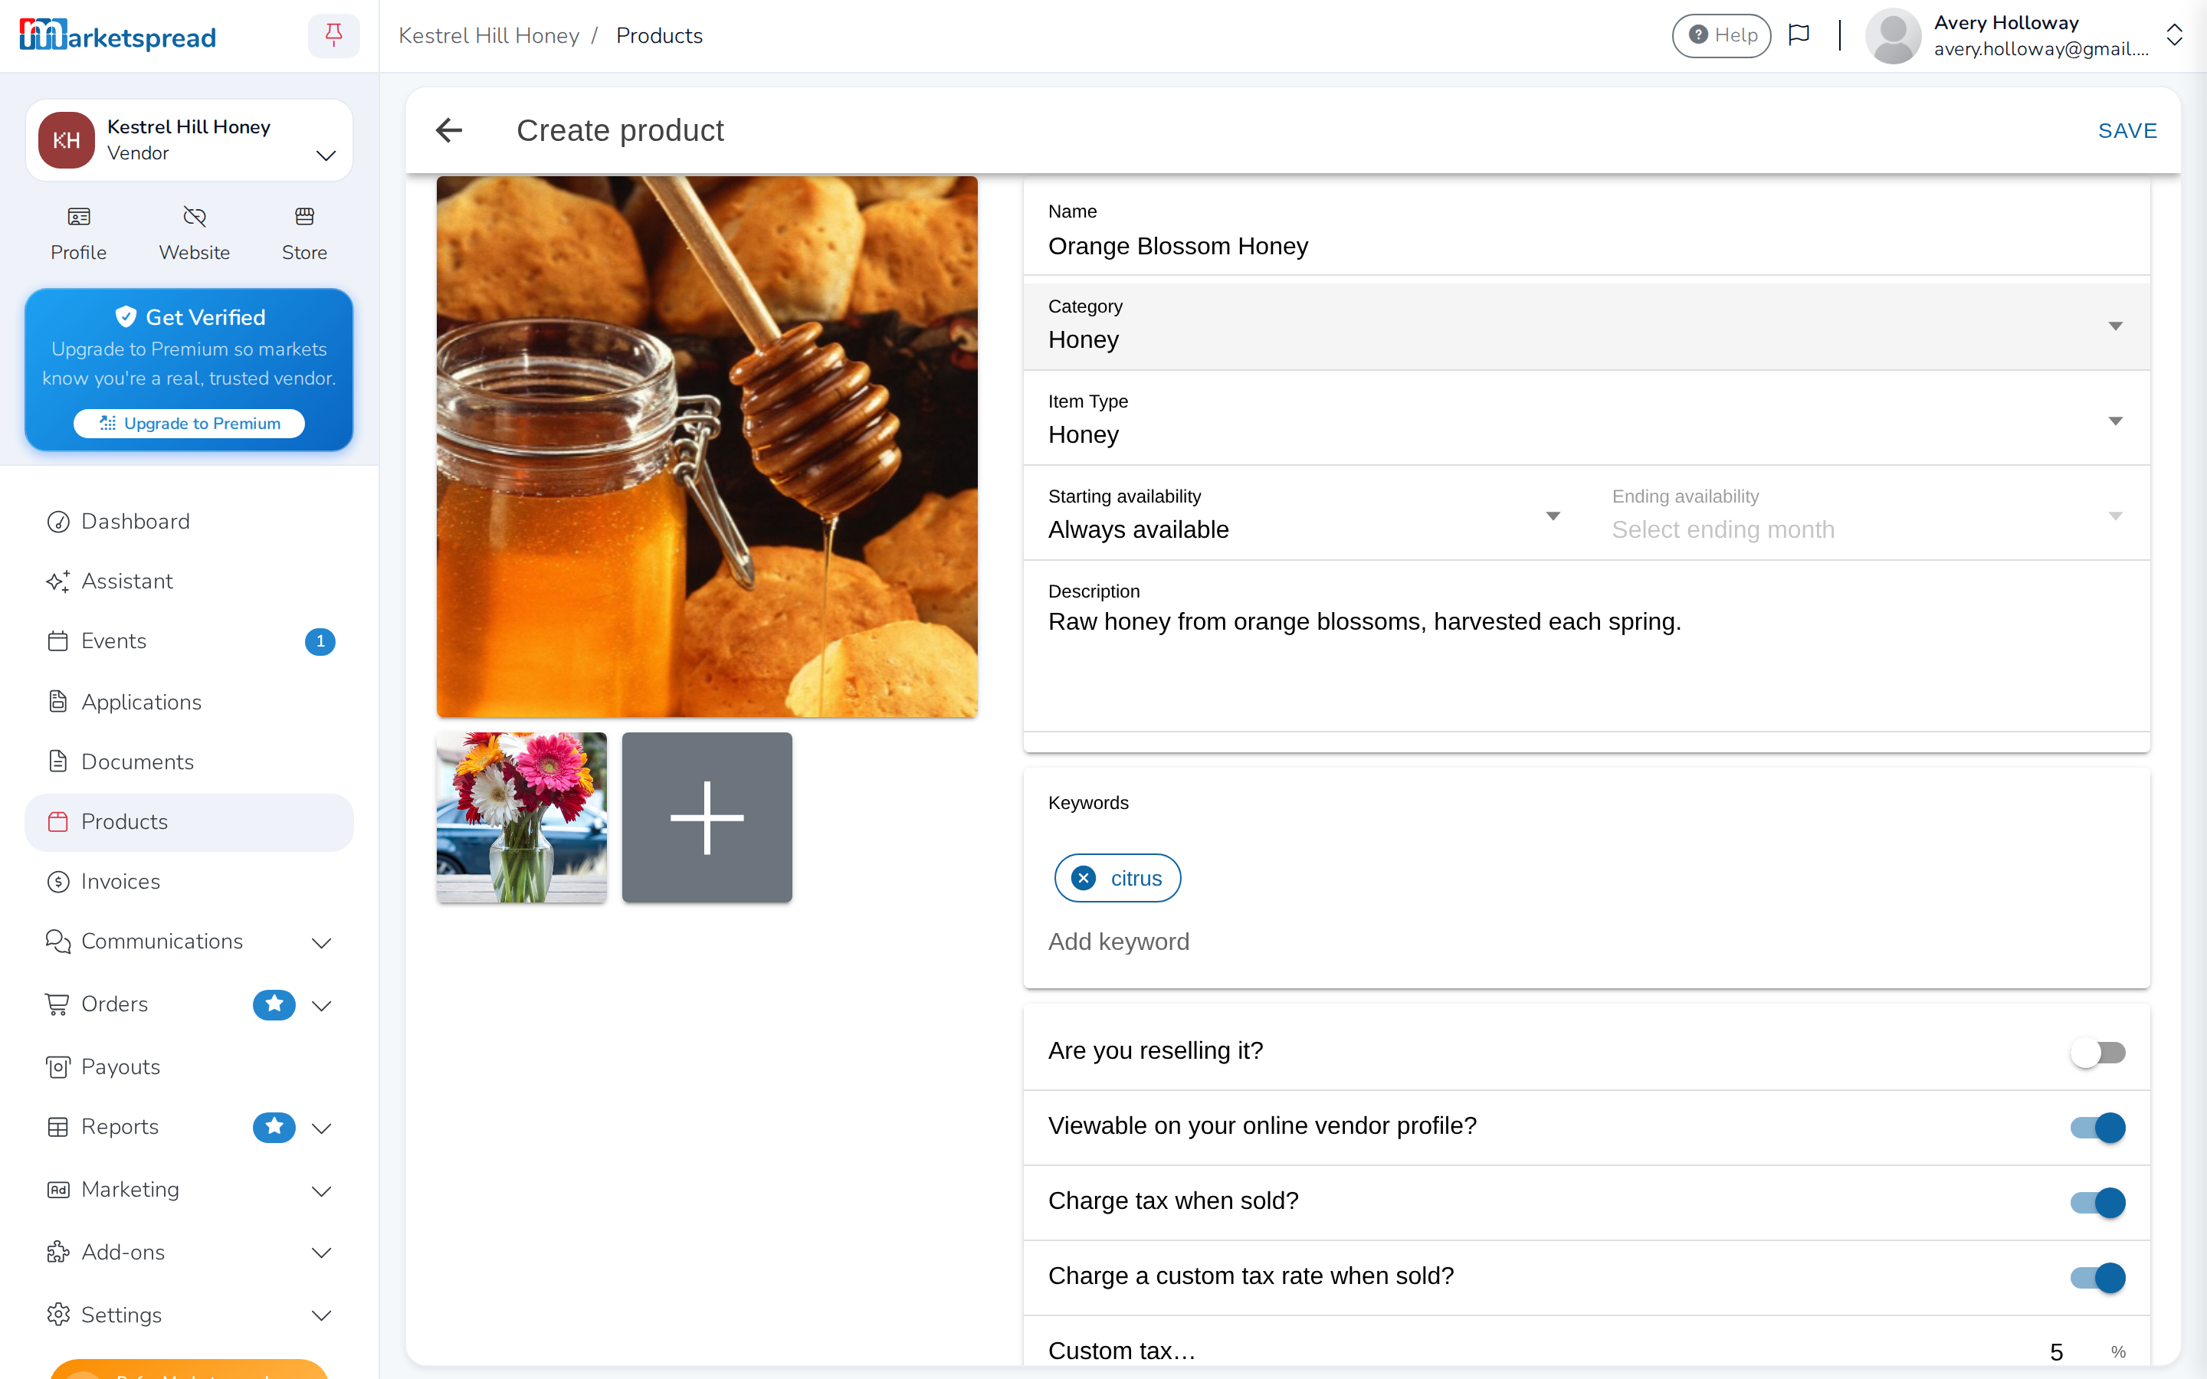Open Payouts from sidebar

(x=189, y=1067)
